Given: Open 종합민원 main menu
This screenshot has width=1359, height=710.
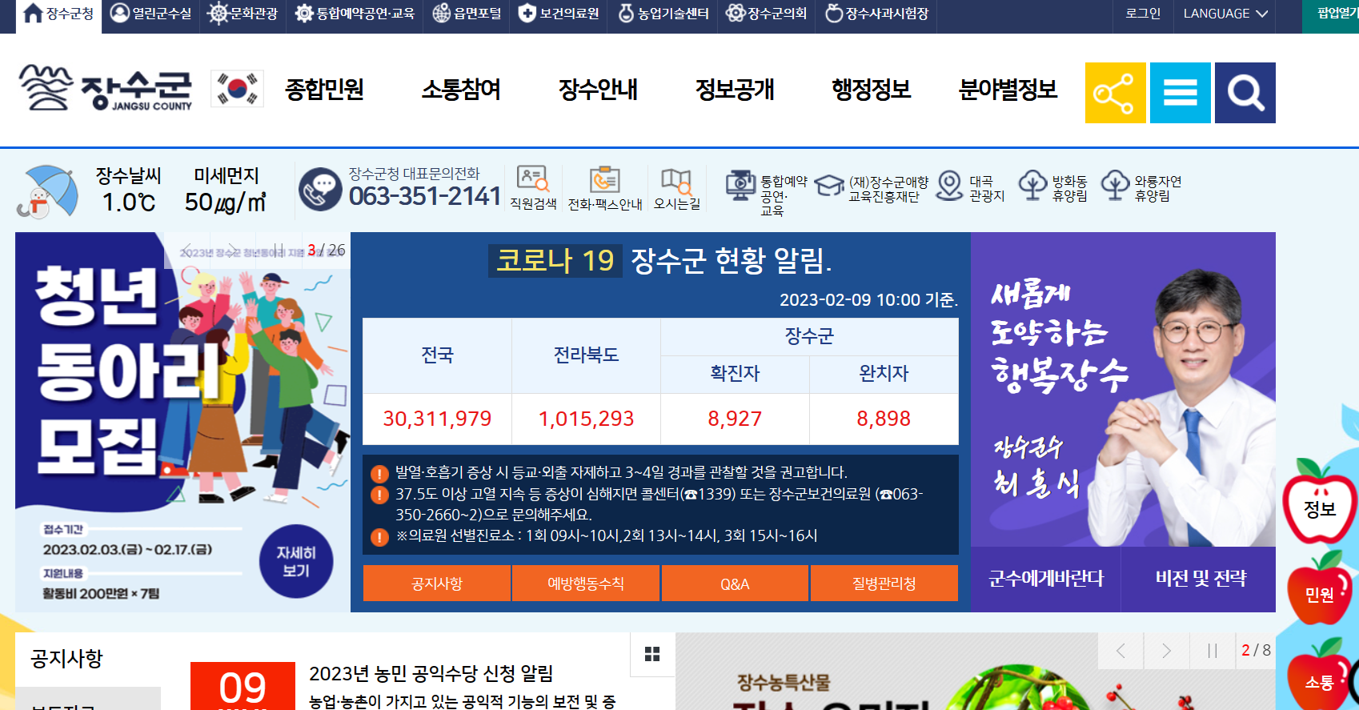Looking at the screenshot, I should (324, 90).
